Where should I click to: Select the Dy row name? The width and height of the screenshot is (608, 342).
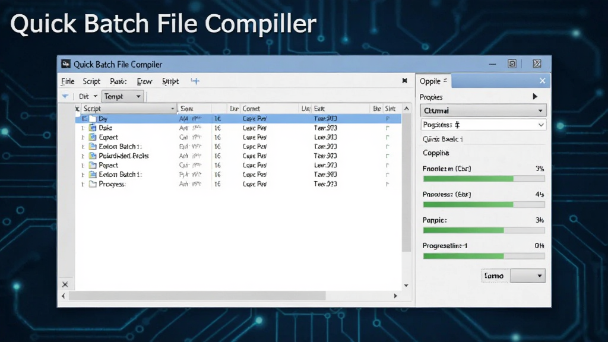pos(103,119)
